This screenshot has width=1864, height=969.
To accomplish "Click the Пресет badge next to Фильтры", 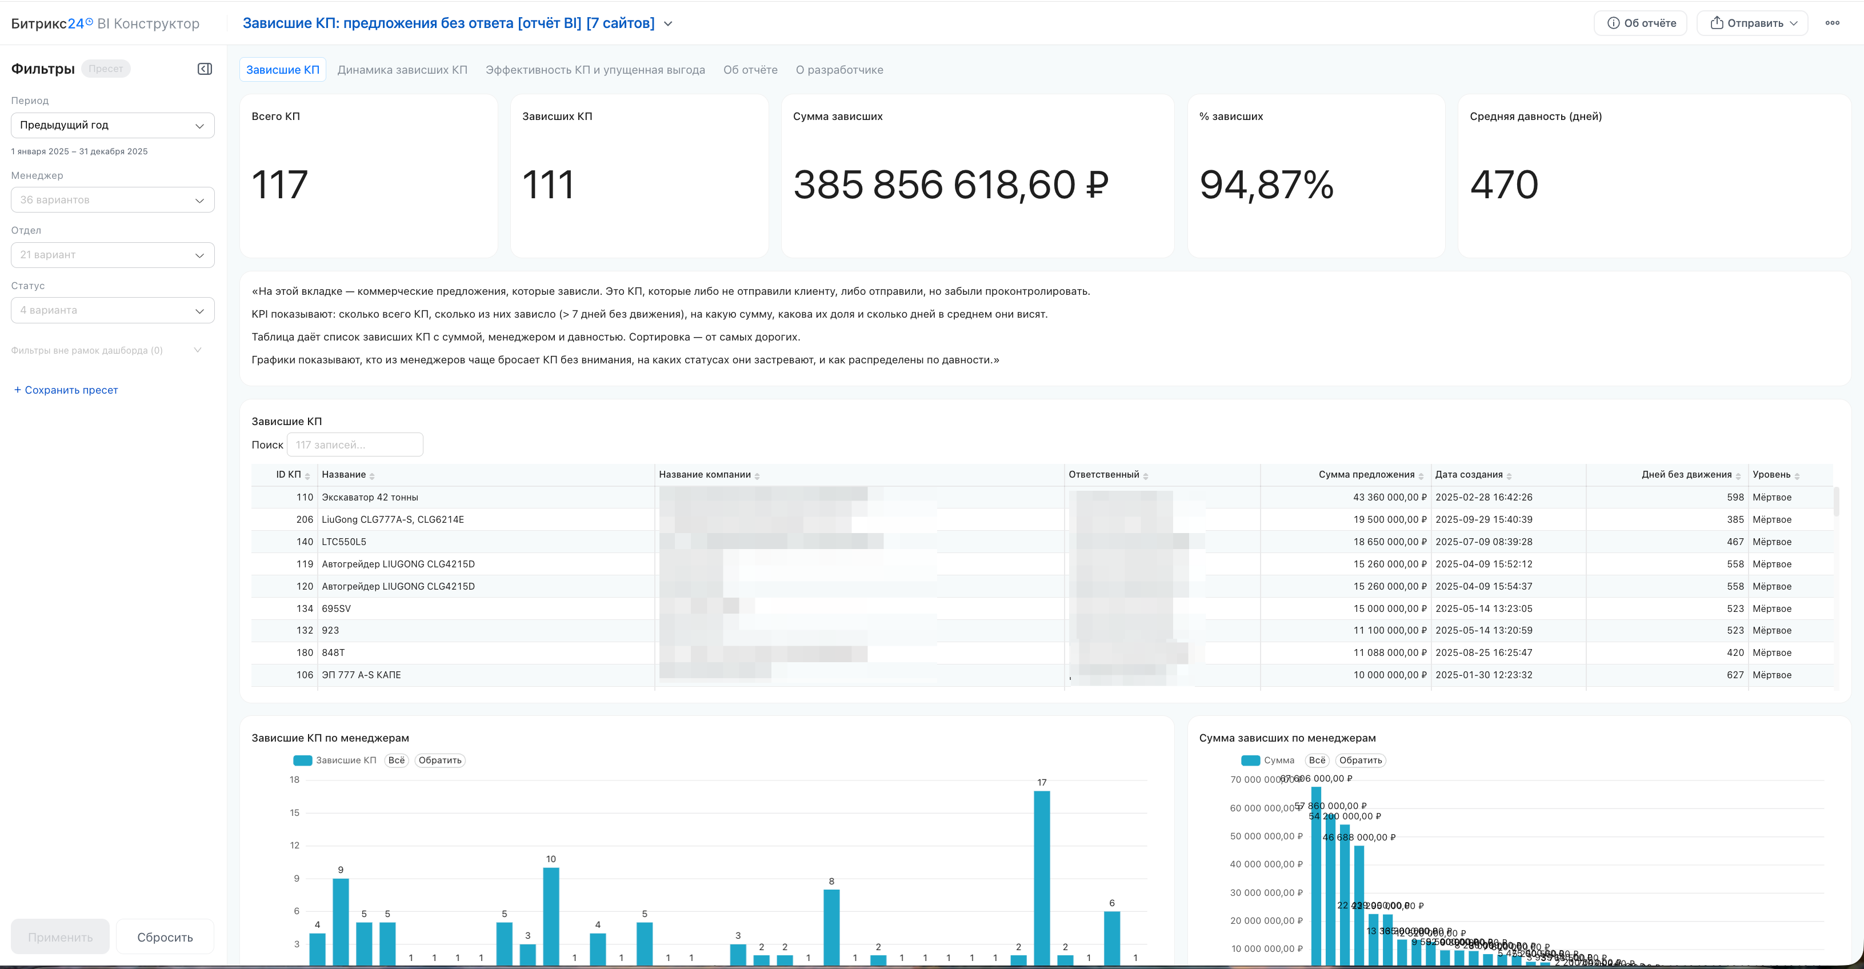I will pyautogui.click(x=106, y=69).
